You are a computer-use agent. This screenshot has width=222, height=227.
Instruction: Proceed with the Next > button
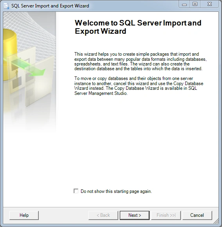(x=135, y=215)
